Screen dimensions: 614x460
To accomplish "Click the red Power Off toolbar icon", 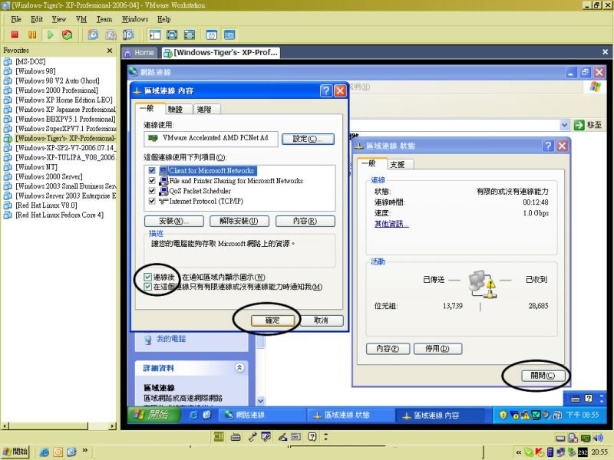I will (x=15, y=34).
